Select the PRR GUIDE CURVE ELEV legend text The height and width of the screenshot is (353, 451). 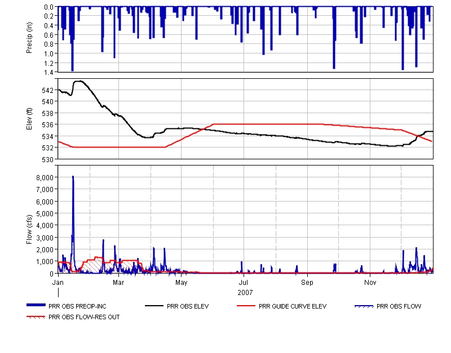[x=293, y=306]
